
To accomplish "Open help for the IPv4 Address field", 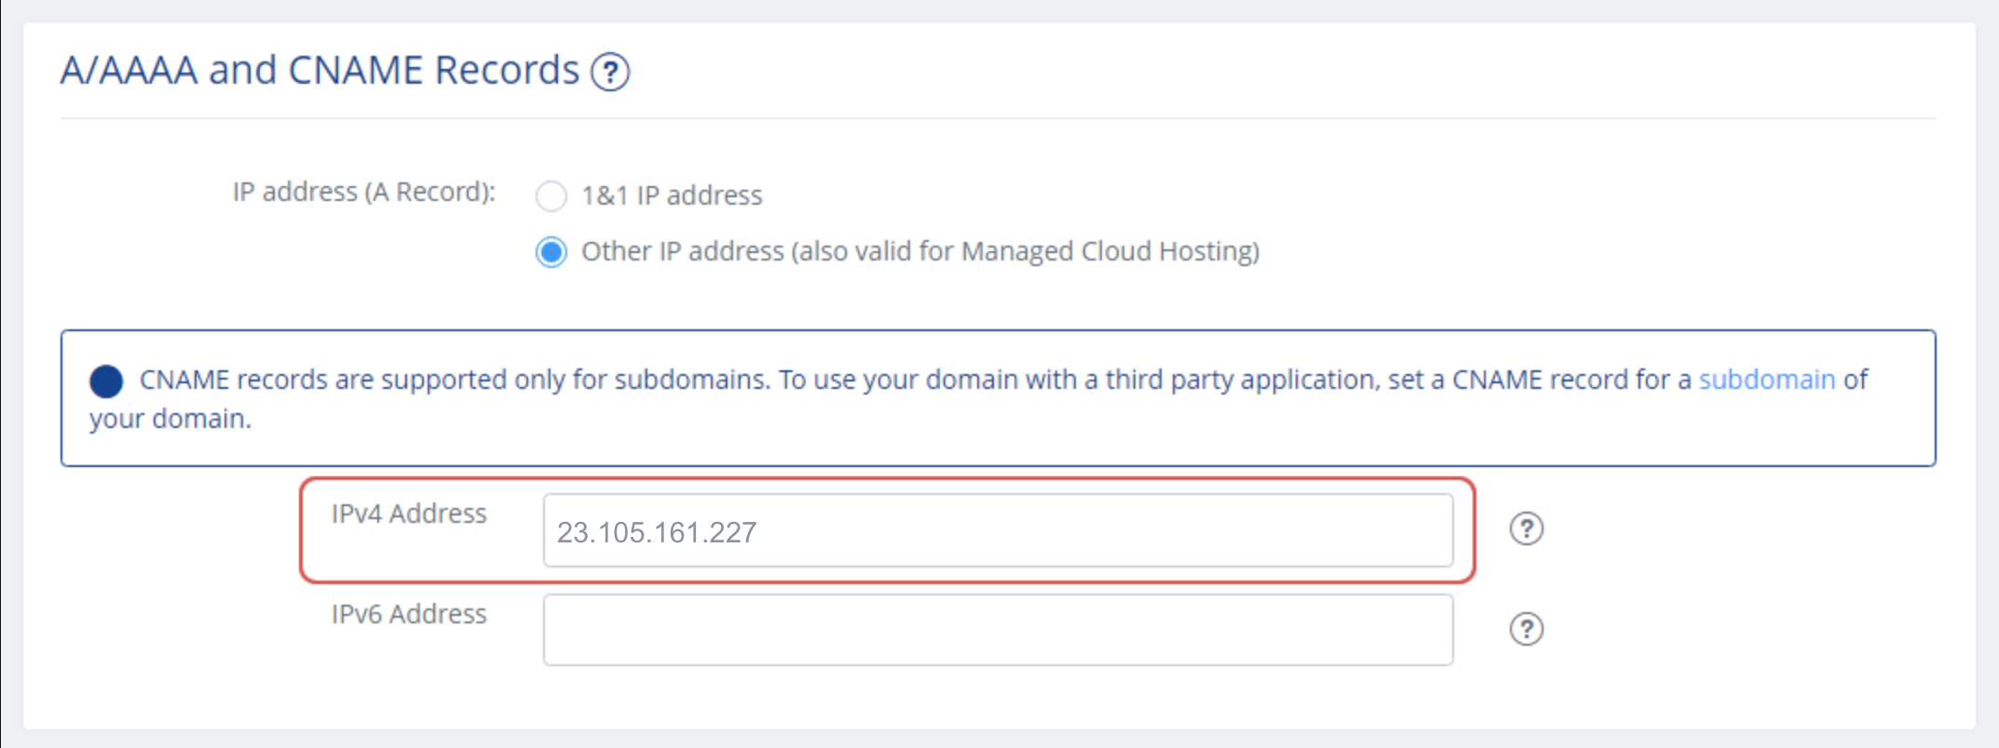I will (x=1526, y=528).
